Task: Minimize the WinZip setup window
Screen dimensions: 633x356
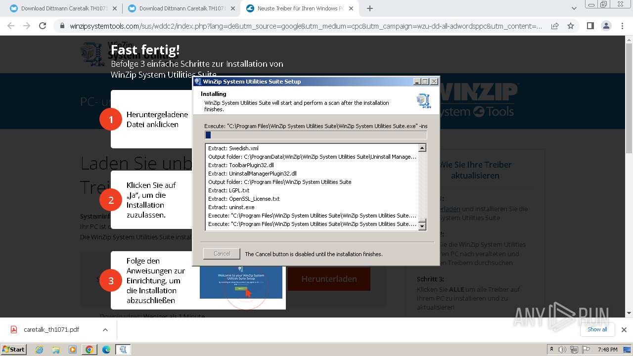Action: pyautogui.click(x=416, y=82)
